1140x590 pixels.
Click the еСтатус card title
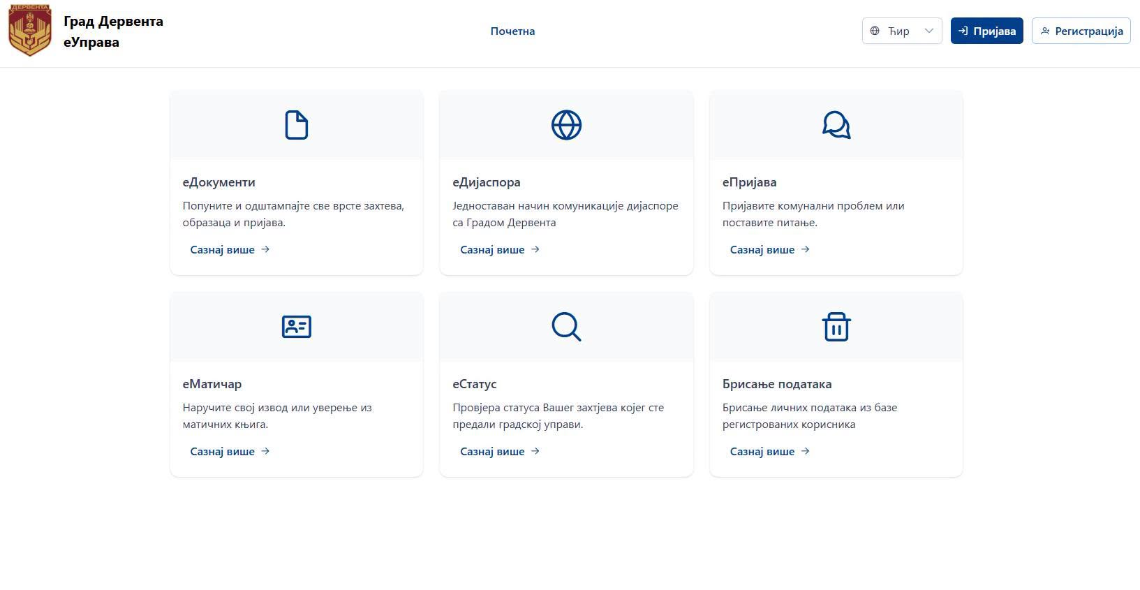point(475,384)
